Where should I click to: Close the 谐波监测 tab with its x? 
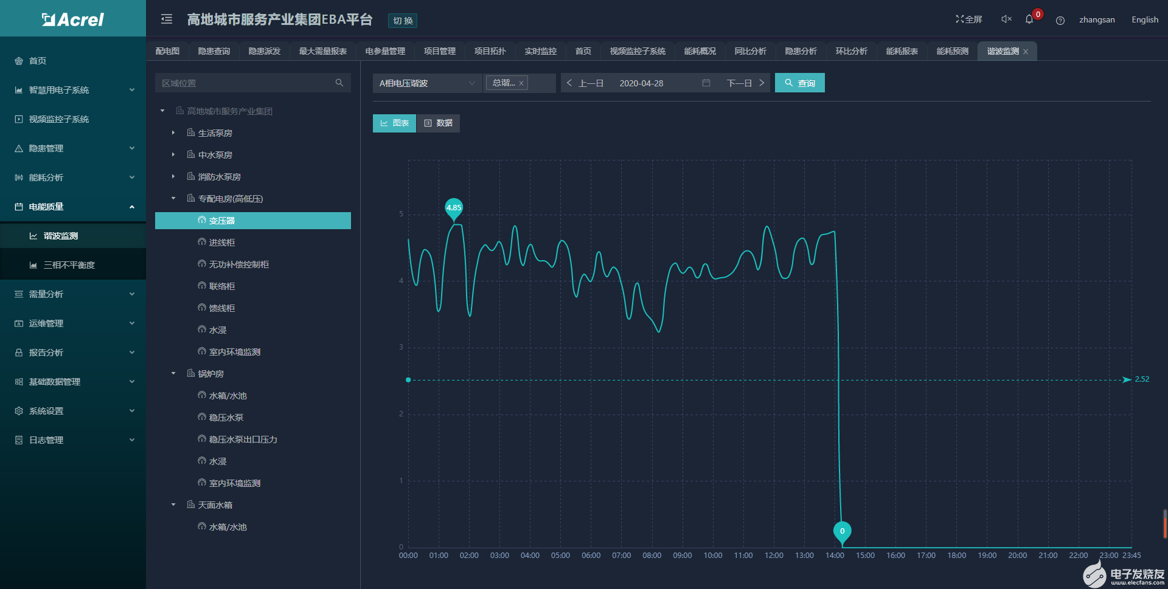click(1026, 52)
